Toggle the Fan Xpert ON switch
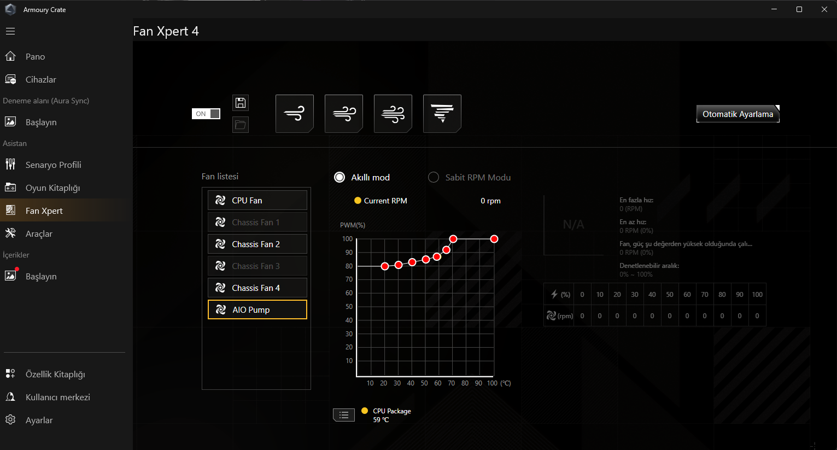The width and height of the screenshot is (837, 450). coord(206,114)
